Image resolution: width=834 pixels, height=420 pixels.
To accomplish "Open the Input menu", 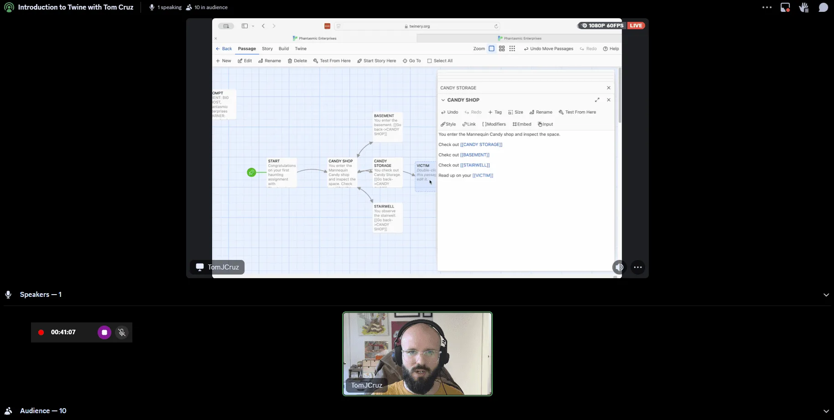I will (545, 124).
